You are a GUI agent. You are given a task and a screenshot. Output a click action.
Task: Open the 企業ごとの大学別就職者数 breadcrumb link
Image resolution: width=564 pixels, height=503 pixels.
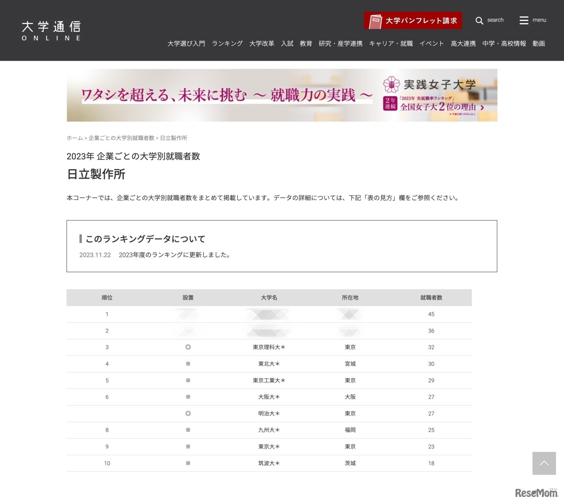[122, 138]
